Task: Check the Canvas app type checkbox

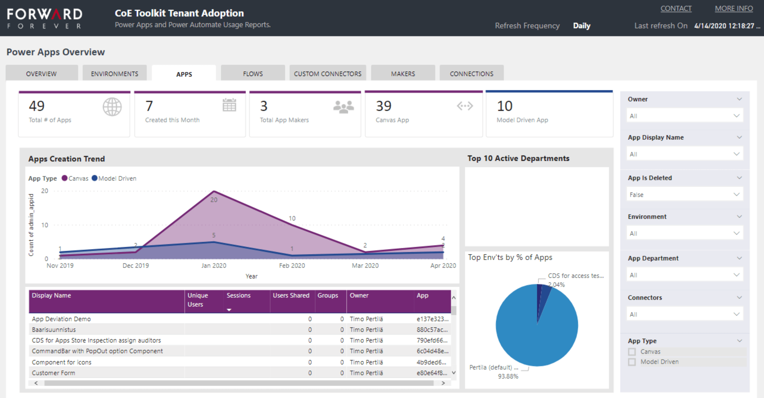Action: tap(632, 352)
